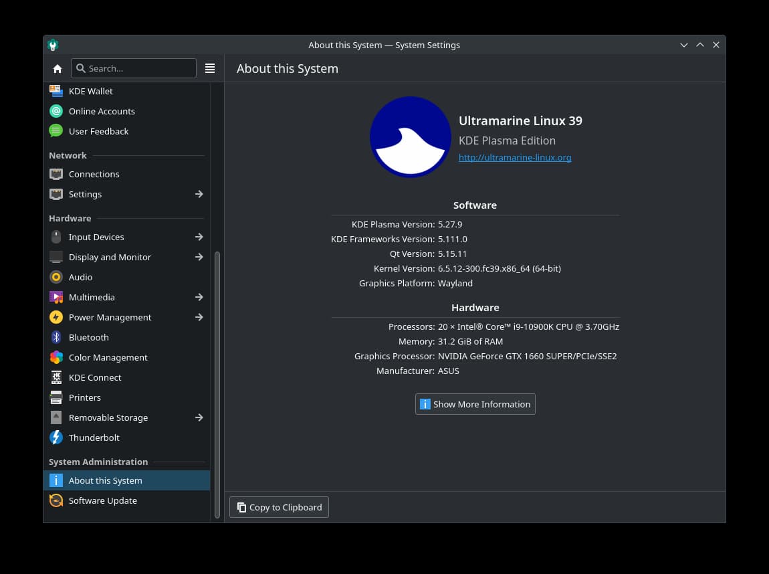Click the Search settings input field
The image size is (769, 574).
[x=133, y=68]
